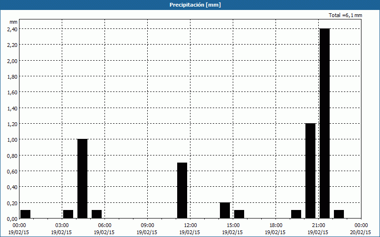Screen dimensions: 380x237
Task: Select the Total =6,1 mm label
Action: (x=345, y=15)
